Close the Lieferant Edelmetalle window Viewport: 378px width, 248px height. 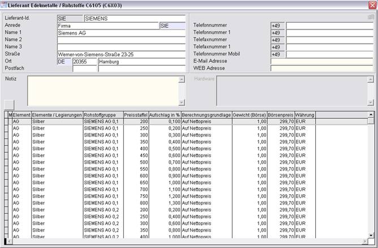(x=372, y=5)
